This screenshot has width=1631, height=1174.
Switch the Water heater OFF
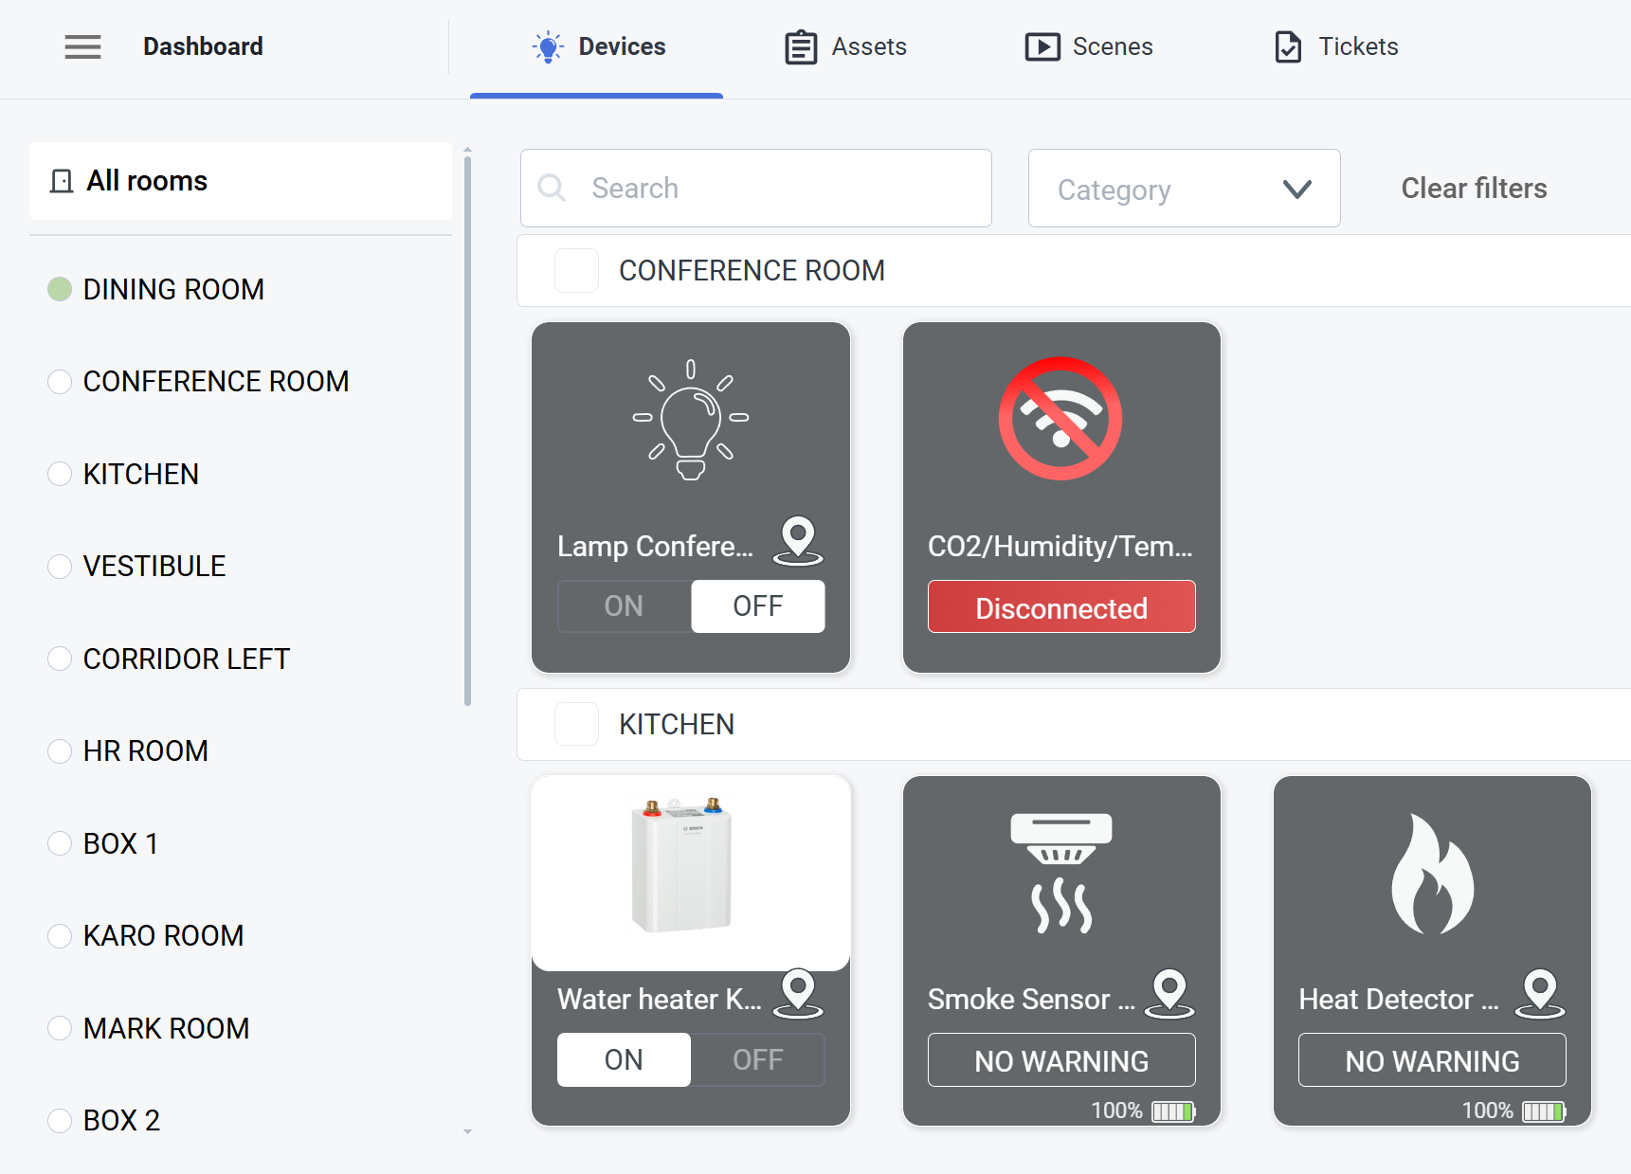tap(757, 1059)
